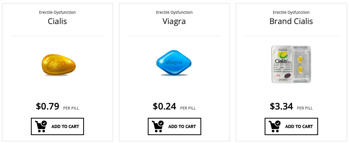Image resolution: width=349 pixels, height=143 pixels.
Task: Add Viagra to cart
Action: (x=174, y=126)
